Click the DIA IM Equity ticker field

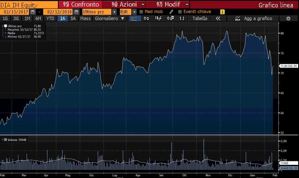click(29, 5)
